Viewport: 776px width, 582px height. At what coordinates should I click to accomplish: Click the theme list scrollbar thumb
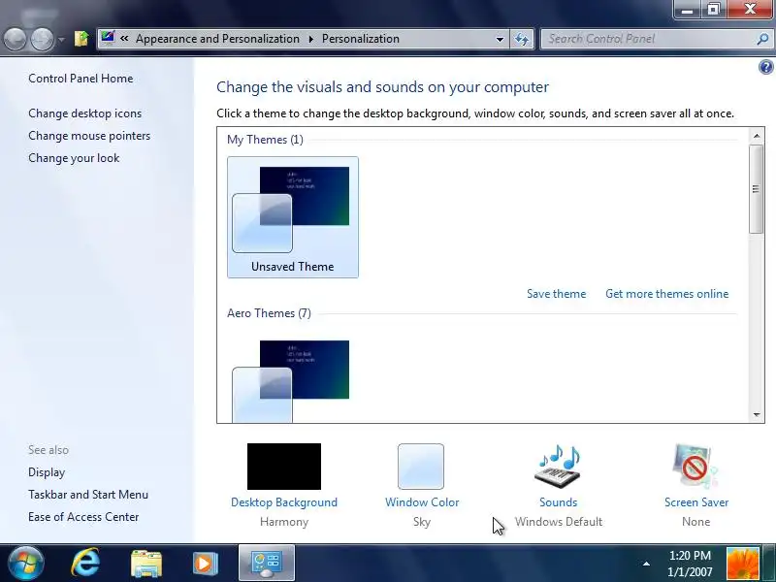pos(757,189)
